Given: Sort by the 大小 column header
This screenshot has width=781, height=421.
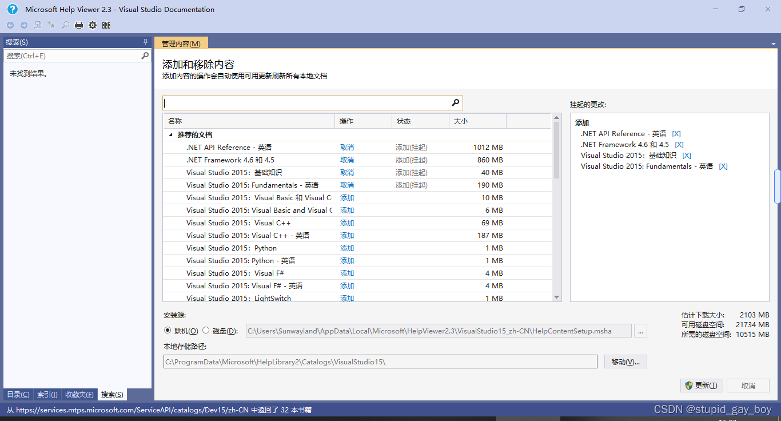Looking at the screenshot, I should (x=477, y=121).
